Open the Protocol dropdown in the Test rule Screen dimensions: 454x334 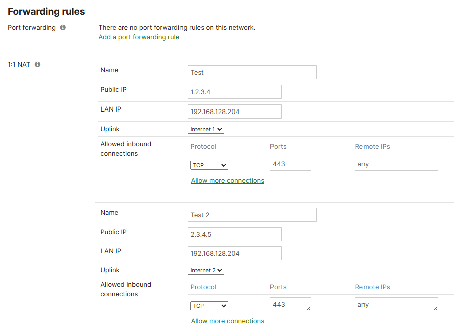pyautogui.click(x=209, y=165)
